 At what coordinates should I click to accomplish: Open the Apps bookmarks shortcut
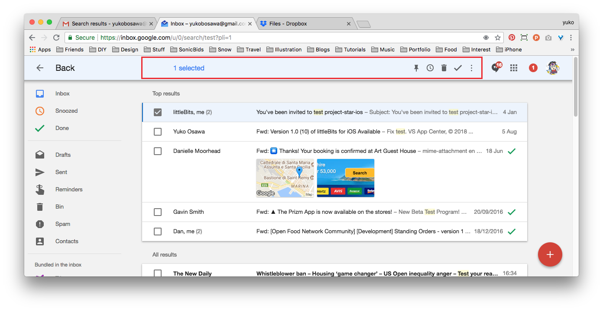pos(40,49)
